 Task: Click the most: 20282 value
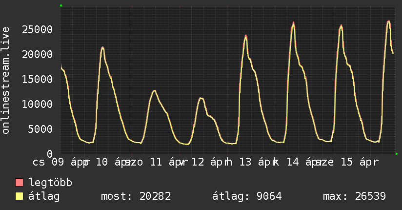click(x=136, y=196)
